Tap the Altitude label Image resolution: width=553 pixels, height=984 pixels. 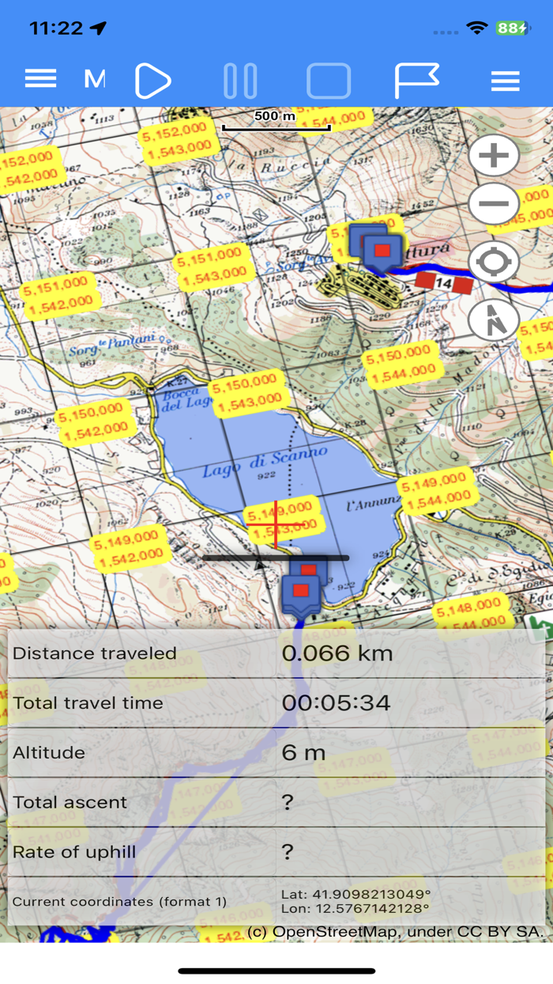[49, 752]
